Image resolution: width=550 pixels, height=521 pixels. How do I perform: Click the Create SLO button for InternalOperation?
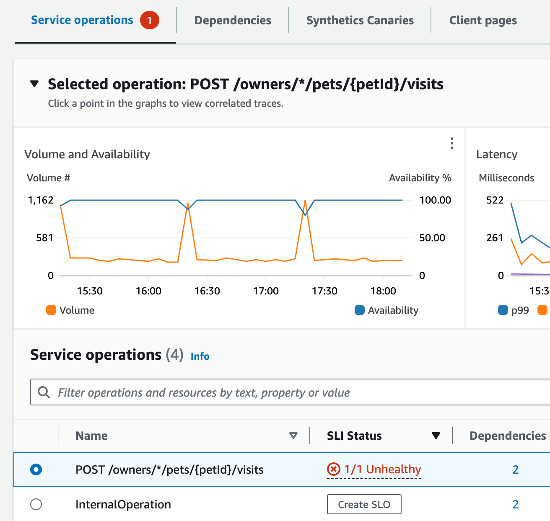pyautogui.click(x=364, y=504)
